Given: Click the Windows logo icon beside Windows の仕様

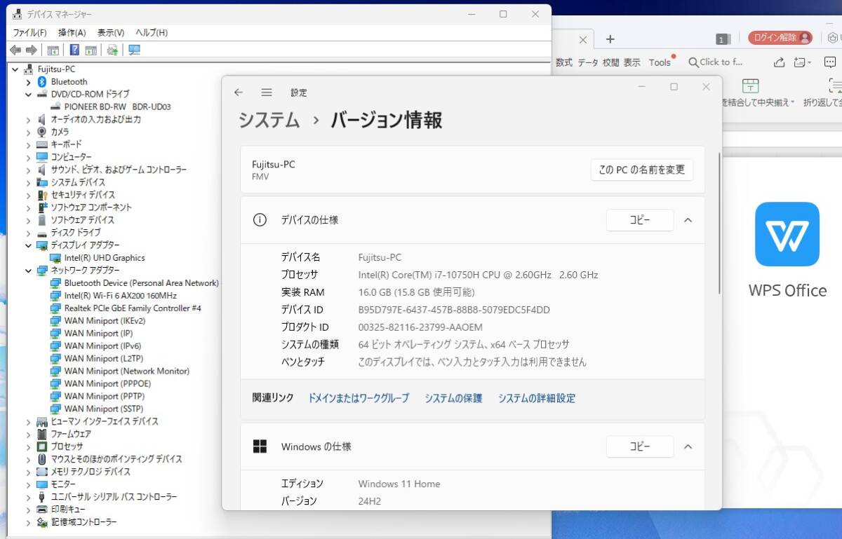Looking at the screenshot, I should (260, 446).
